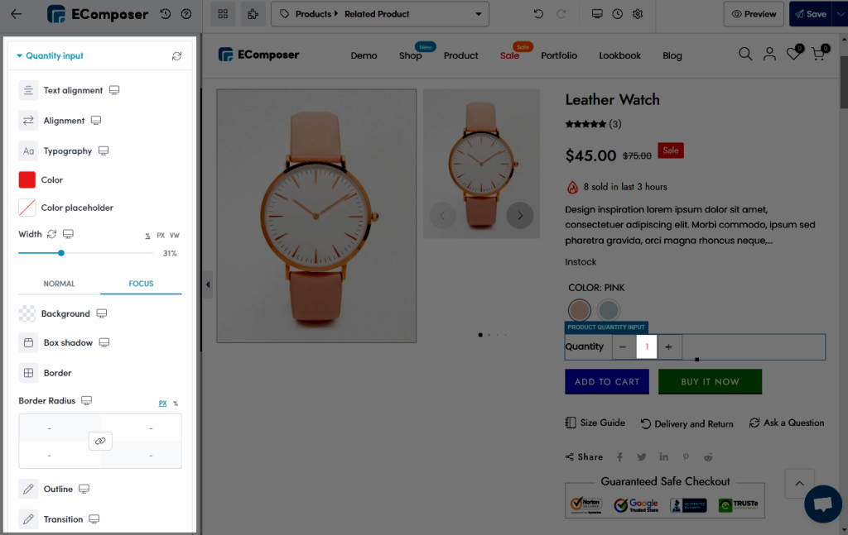
Task: Switch border radius unit to percent
Action: point(176,404)
